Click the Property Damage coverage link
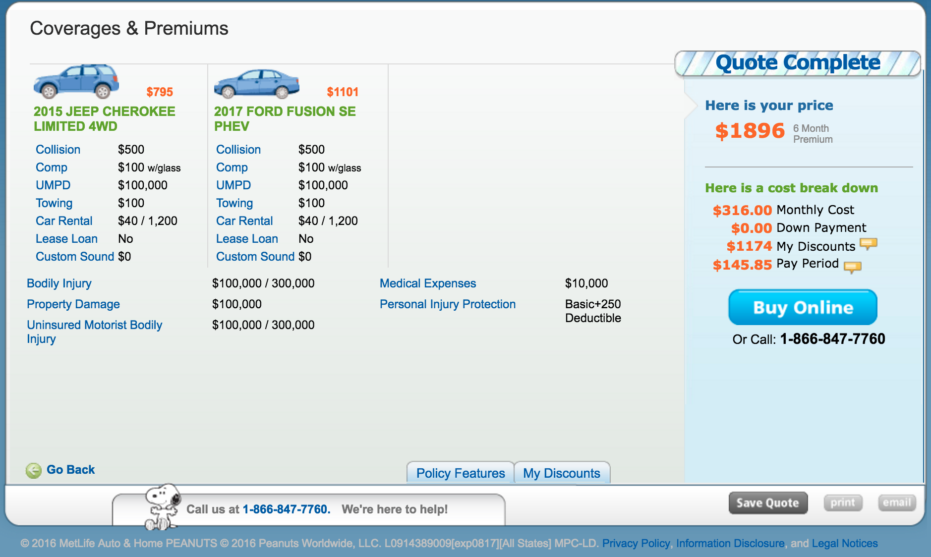This screenshot has width=931, height=557. (73, 304)
